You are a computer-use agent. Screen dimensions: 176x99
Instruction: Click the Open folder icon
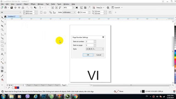pos(6,8)
